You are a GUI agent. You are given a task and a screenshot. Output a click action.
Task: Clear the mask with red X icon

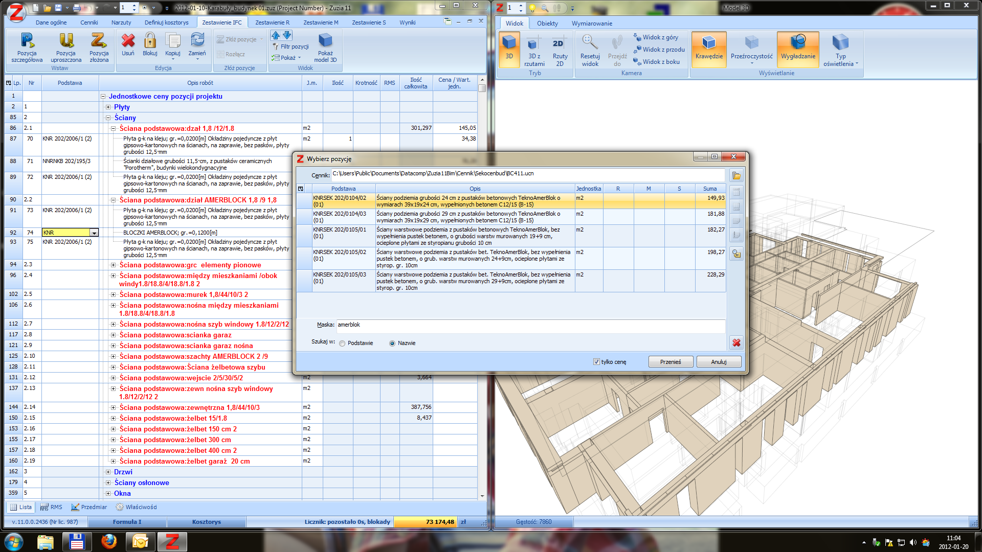tap(736, 343)
